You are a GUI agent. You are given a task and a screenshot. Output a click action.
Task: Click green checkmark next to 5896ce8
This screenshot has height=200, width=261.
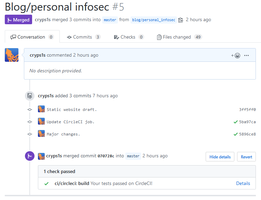click(x=235, y=134)
